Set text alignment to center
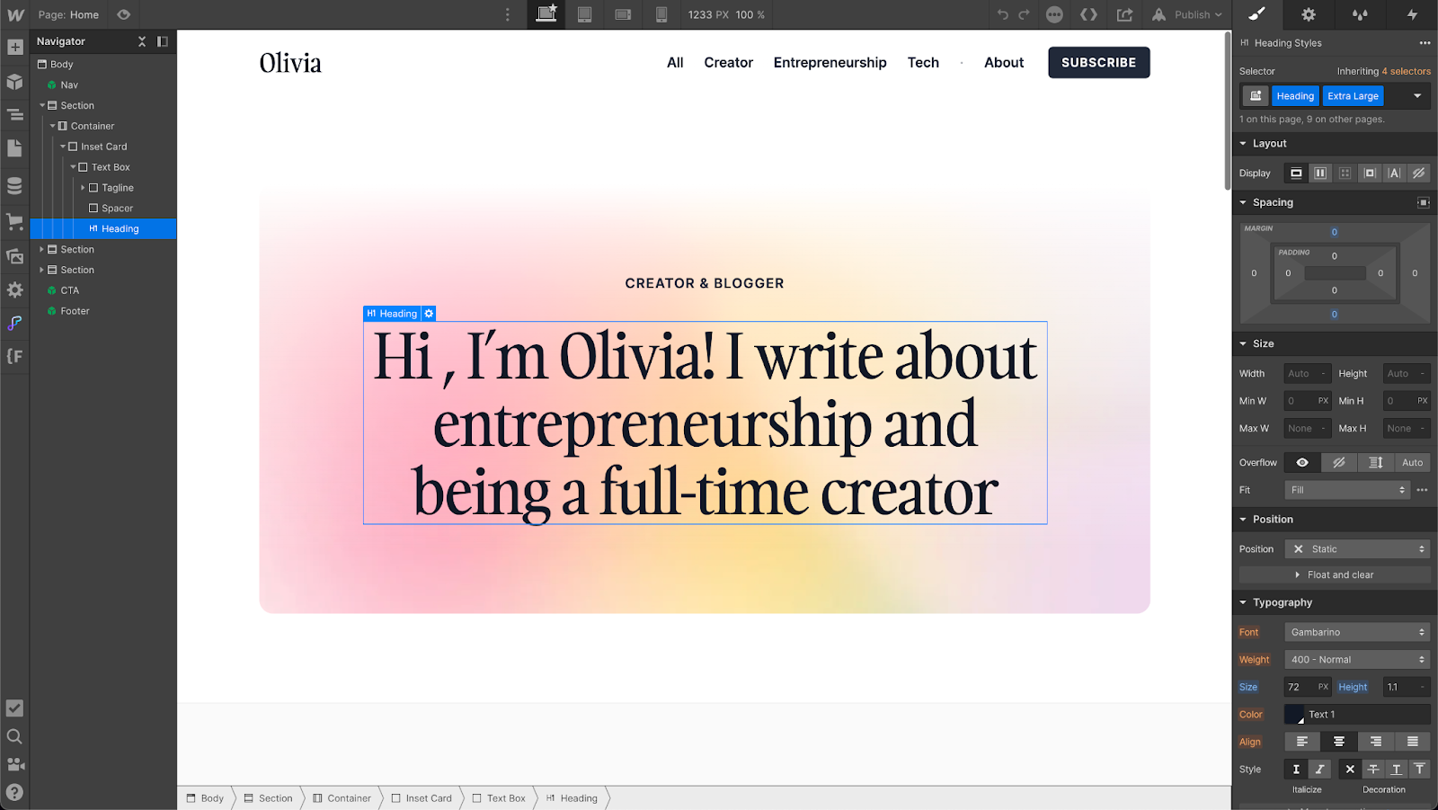 coord(1338,742)
